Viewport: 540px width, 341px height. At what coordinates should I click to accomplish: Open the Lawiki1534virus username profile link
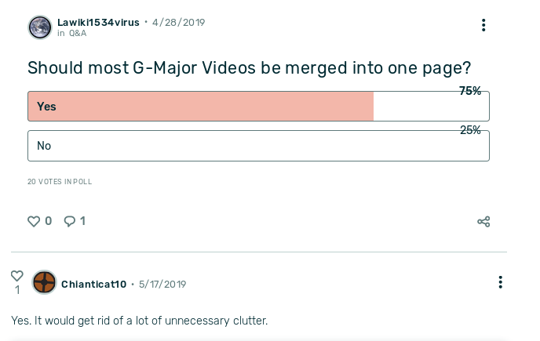coord(98,23)
